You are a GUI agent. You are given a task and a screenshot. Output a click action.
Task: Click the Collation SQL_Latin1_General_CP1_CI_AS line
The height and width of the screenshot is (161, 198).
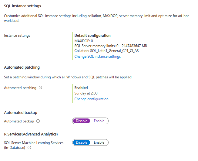(x=106, y=51)
